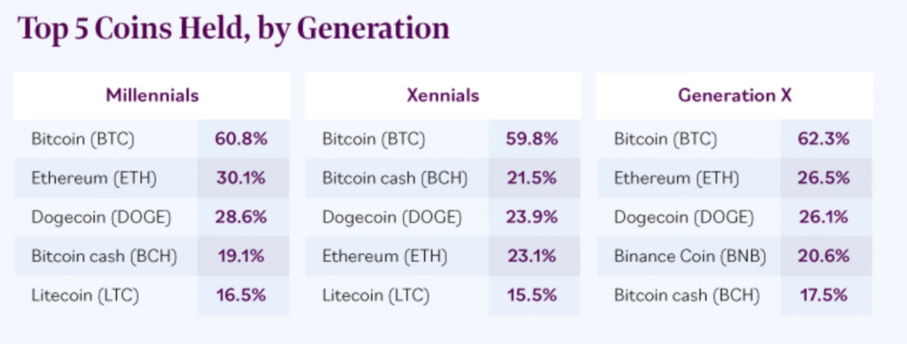Select the 15.5% Litecoin value
This screenshot has height=344, width=907.
pos(532,296)
